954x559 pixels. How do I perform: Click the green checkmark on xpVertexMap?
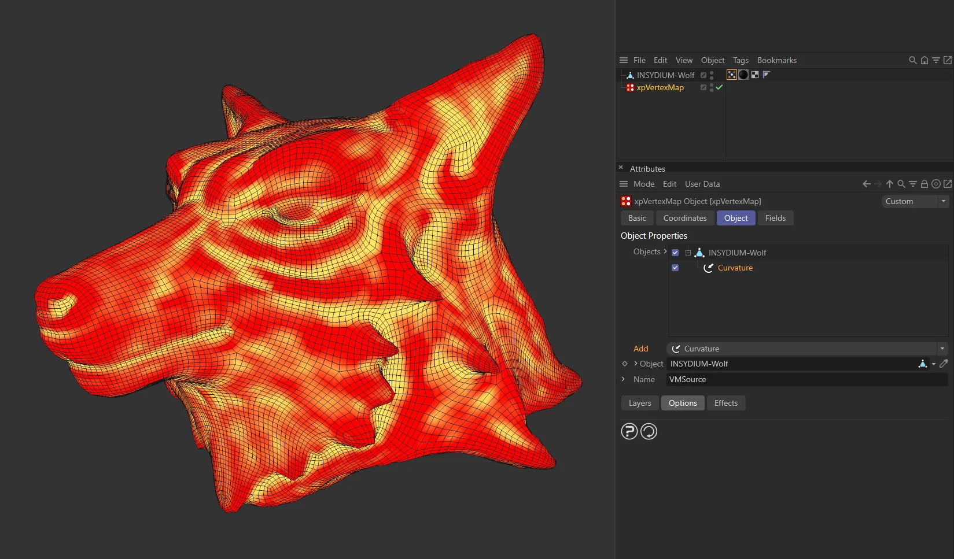(x=719, y=87)
